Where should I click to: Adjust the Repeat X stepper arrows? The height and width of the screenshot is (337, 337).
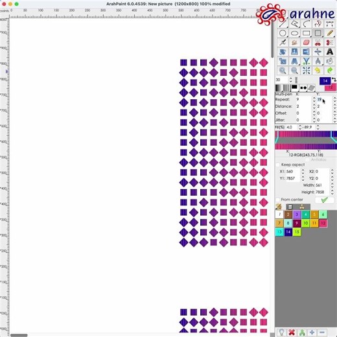314,100
